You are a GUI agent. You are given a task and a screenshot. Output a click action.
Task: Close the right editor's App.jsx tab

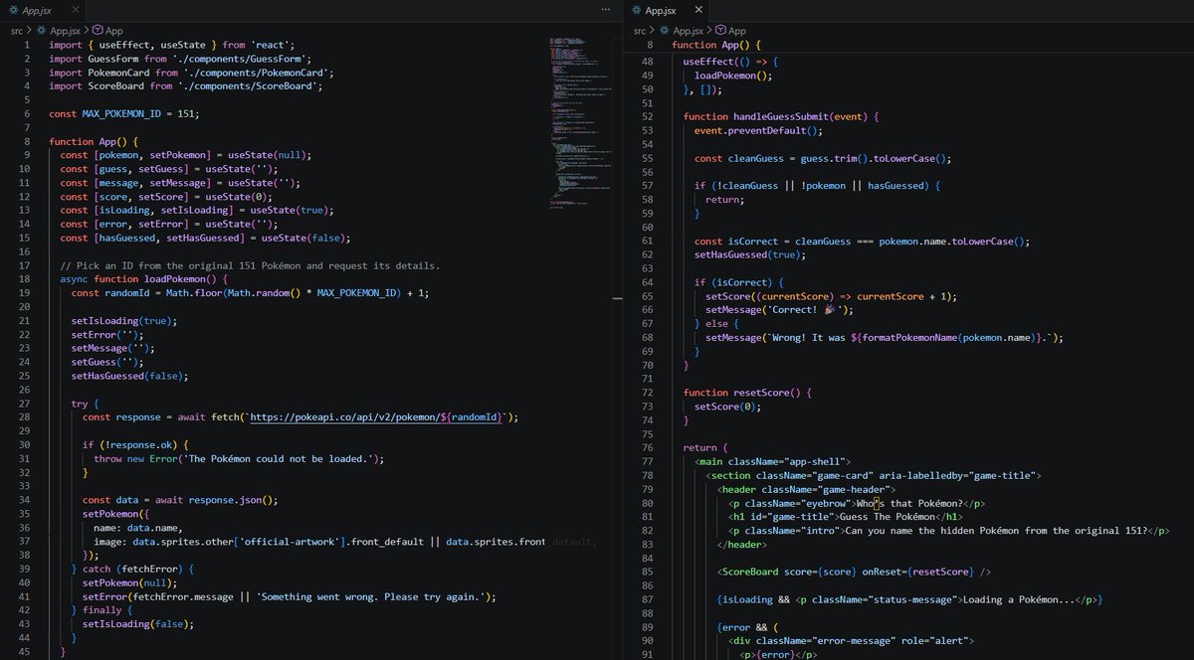[x=698, y=10]
